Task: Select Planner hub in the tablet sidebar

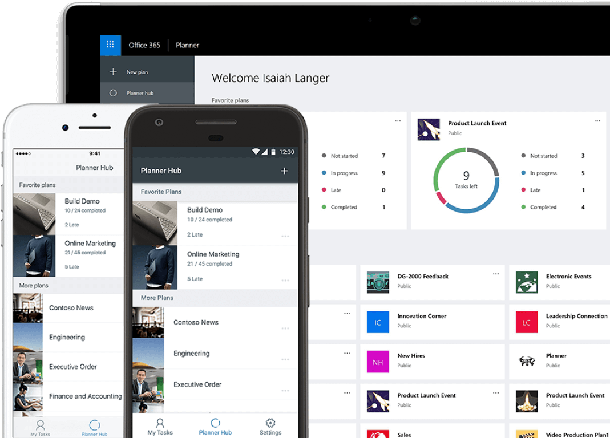Action: pos(147,93)
